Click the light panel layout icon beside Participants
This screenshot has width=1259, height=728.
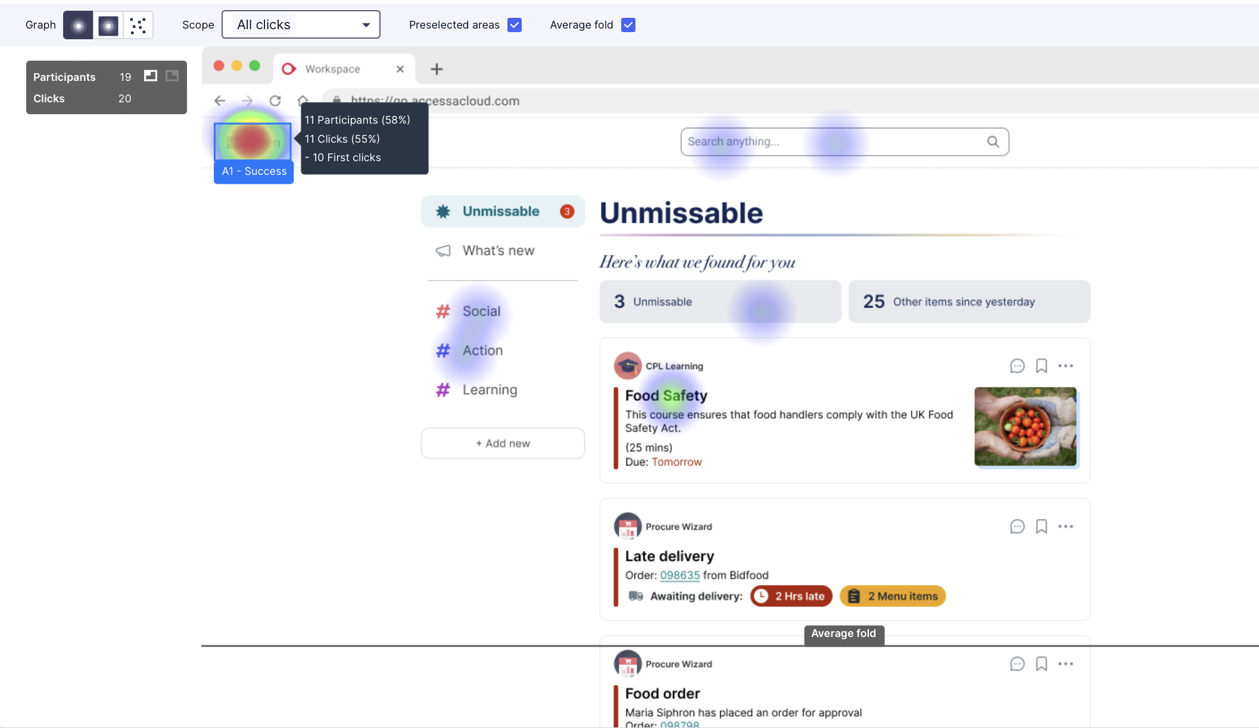click(151, 76)
